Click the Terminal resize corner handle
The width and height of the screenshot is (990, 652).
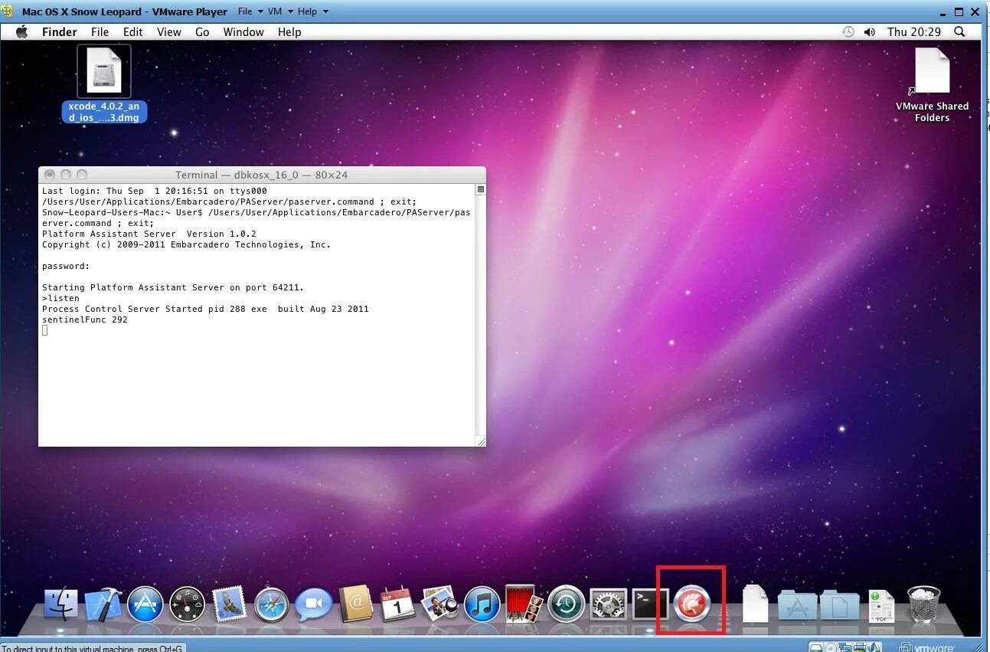[481, 441]
